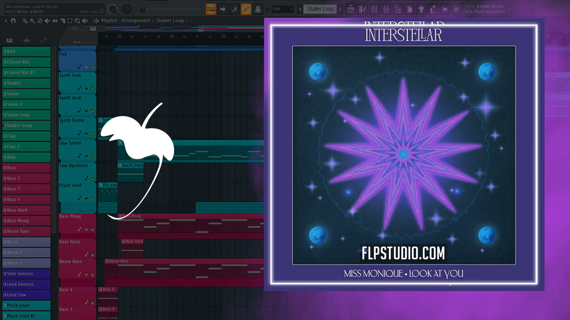Image resolution: width=570 pixels, height=320 pixels.
Task: Expand the Synth Acid track options arrow
Action: tap(86, 112)
